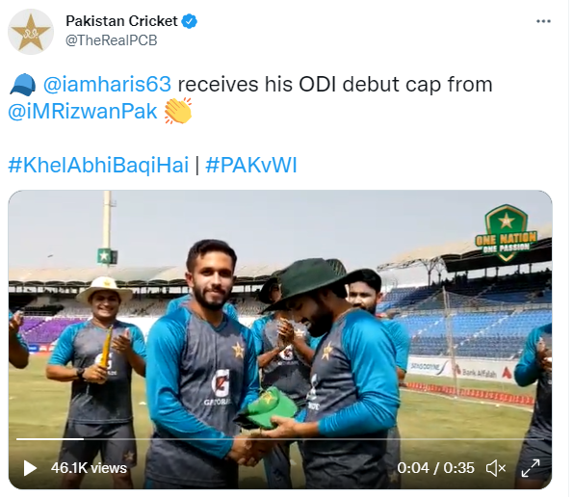This screenshot has height=497, width=573.
Task: Open the @TheRealPCB handle link
Action: 111,40
